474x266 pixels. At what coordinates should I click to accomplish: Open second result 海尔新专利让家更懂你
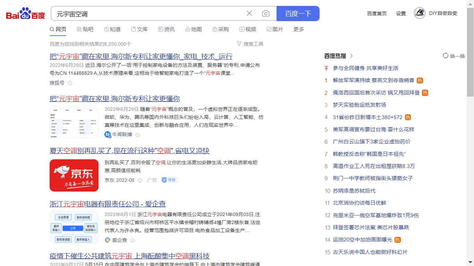point(115,99)
